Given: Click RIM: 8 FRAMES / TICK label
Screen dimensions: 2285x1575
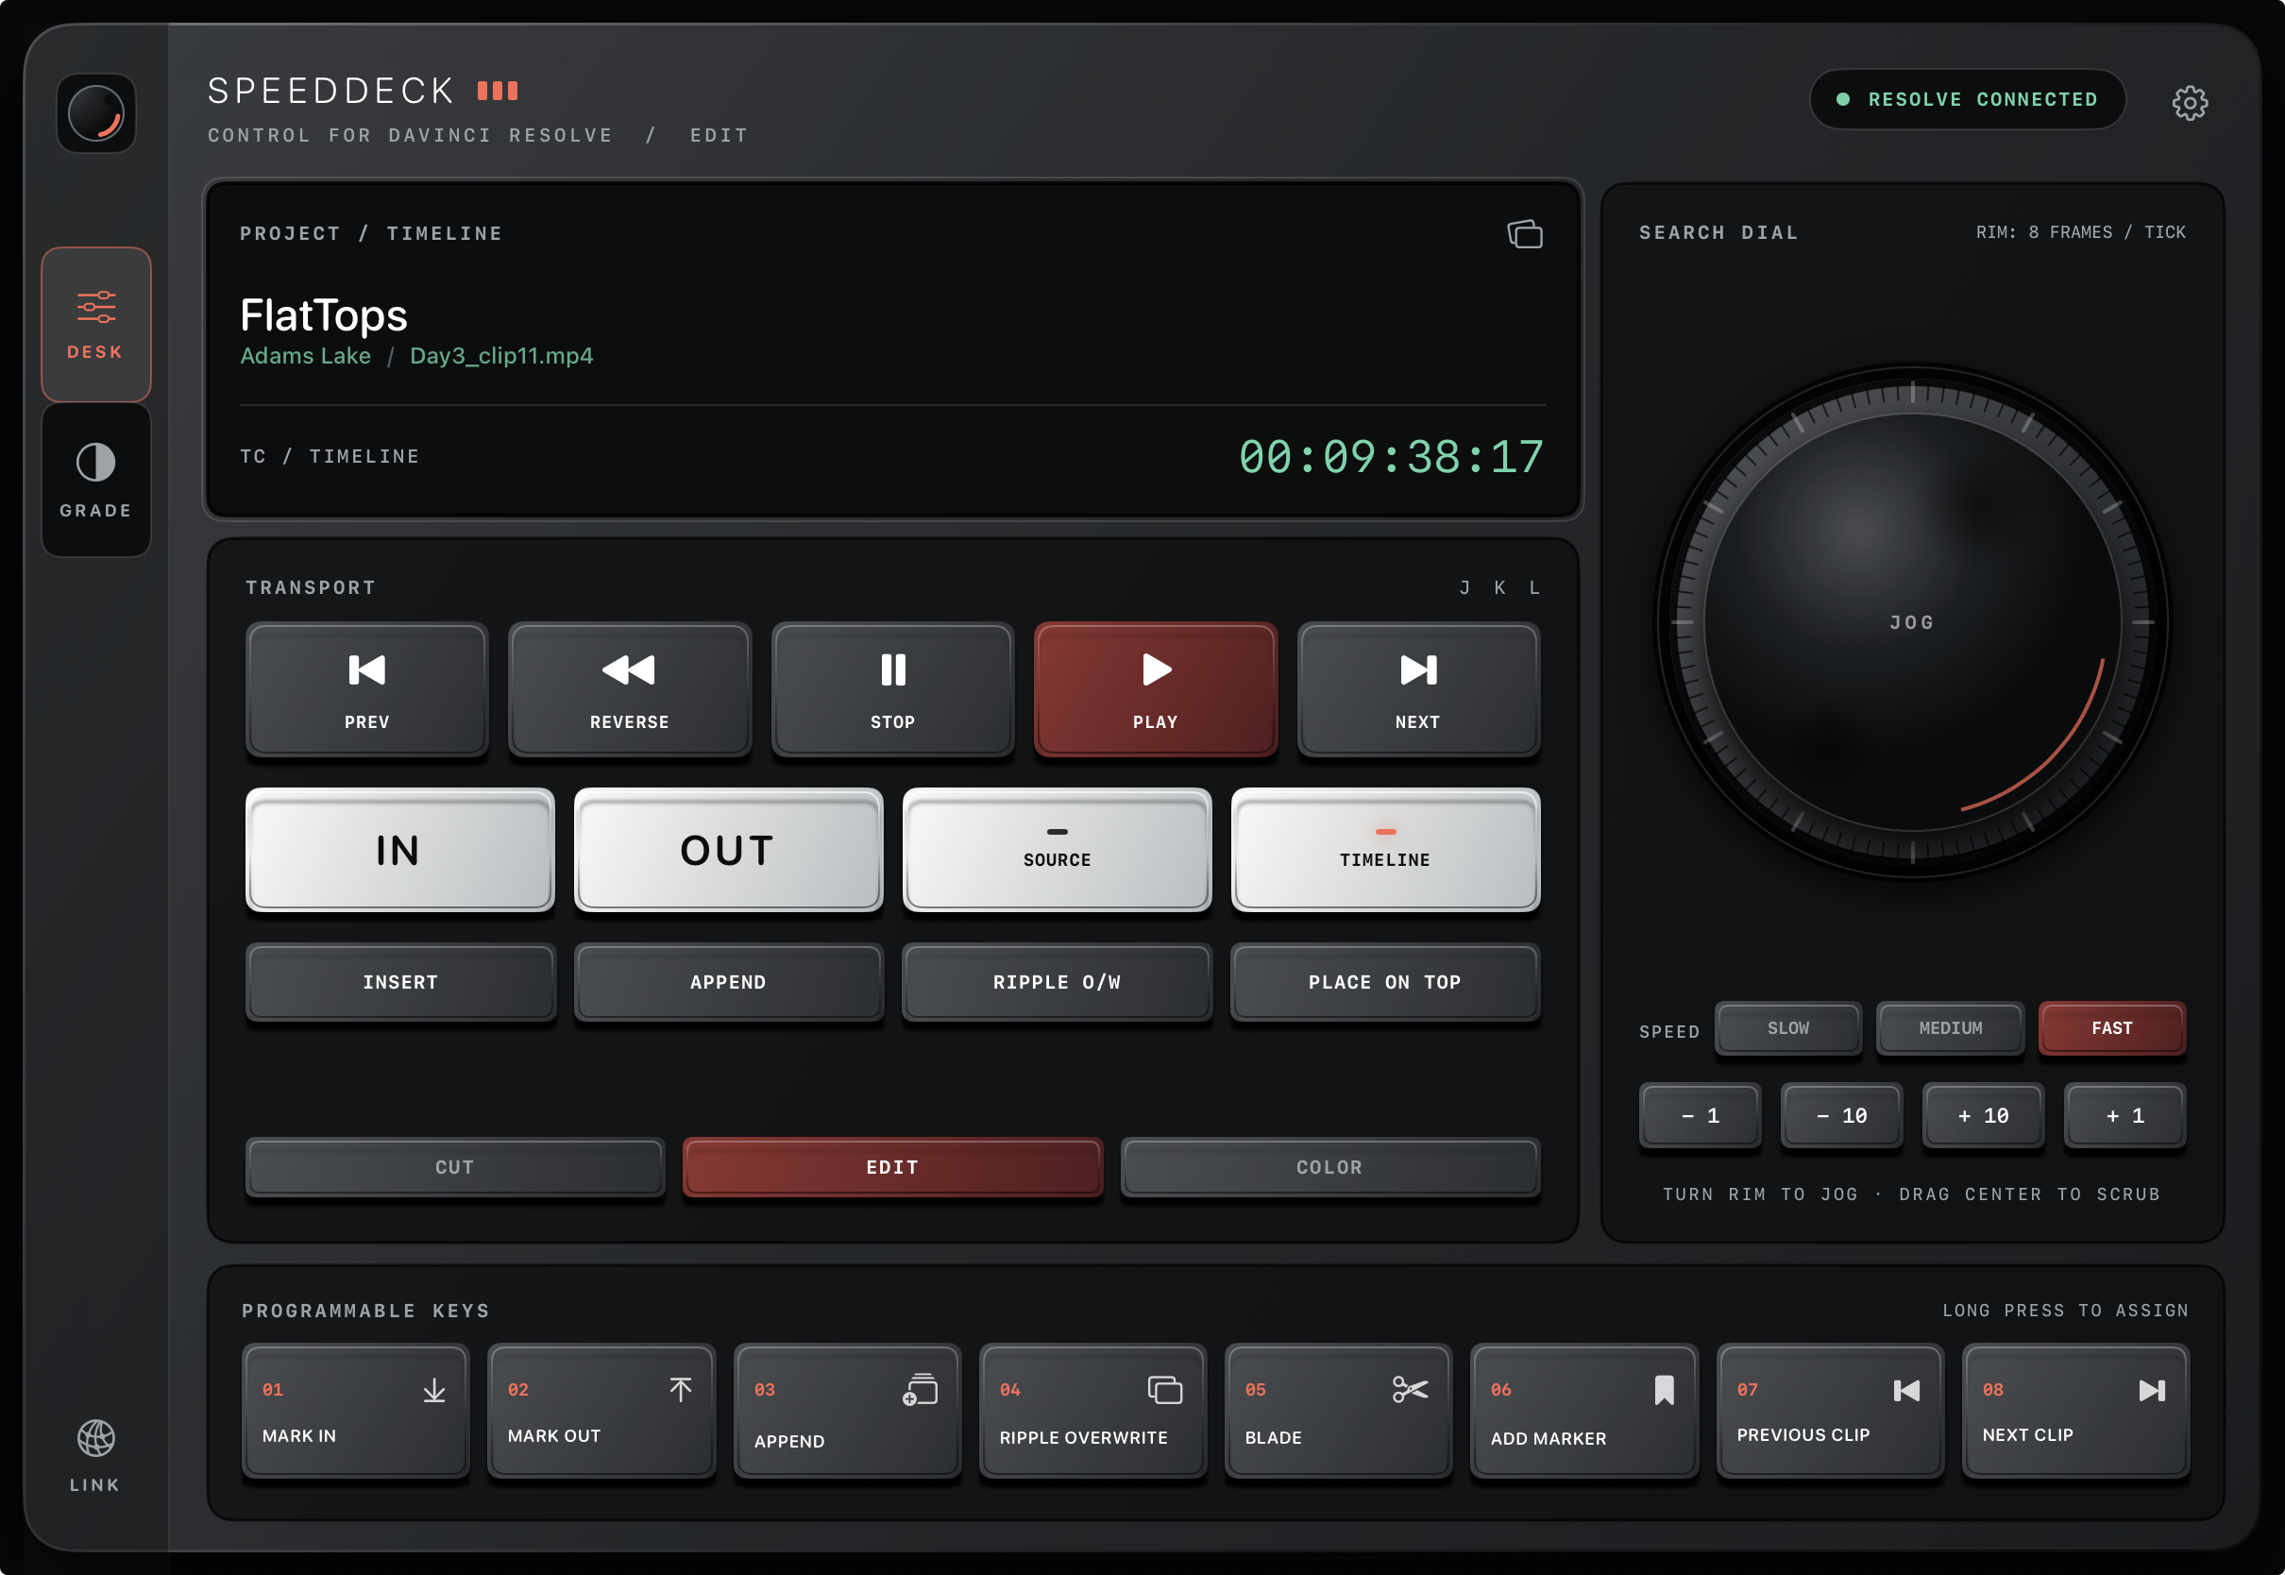Looking at the screenshot, I should click(x=2081, y=233).
